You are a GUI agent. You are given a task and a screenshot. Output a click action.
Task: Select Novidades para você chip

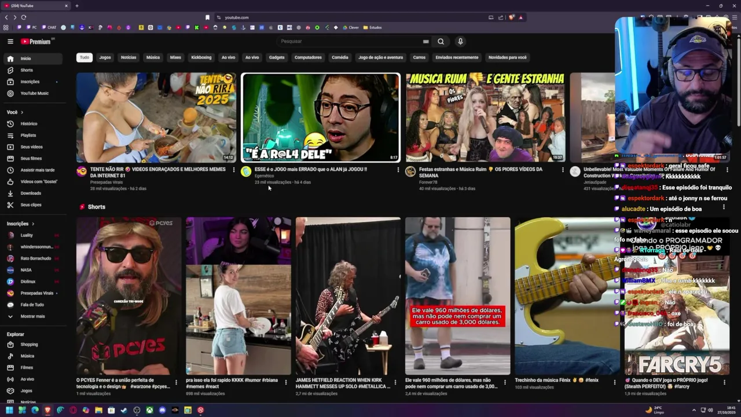point(508,57)
